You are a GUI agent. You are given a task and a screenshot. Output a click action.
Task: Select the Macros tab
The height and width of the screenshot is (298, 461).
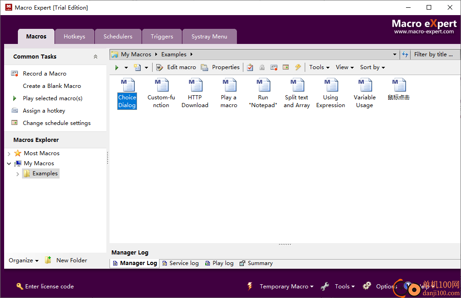click(x=36, y=37)
